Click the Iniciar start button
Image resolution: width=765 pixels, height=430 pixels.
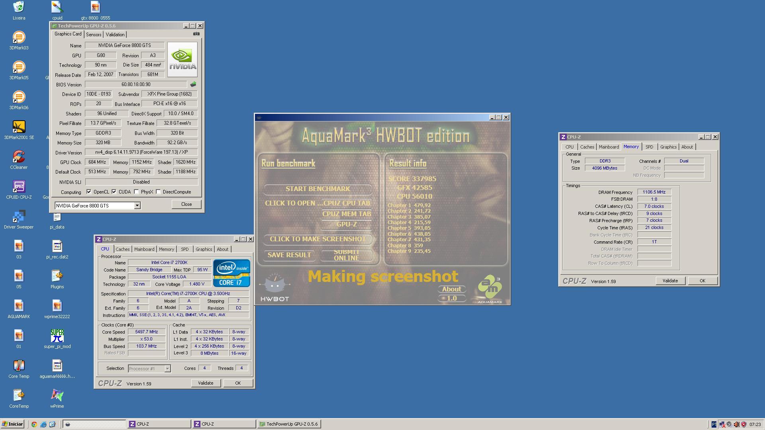[x=12, y=424]
